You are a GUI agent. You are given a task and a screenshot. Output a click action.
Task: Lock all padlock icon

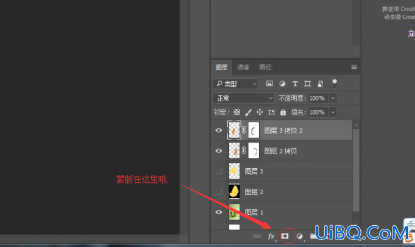(x=283, y=112)
